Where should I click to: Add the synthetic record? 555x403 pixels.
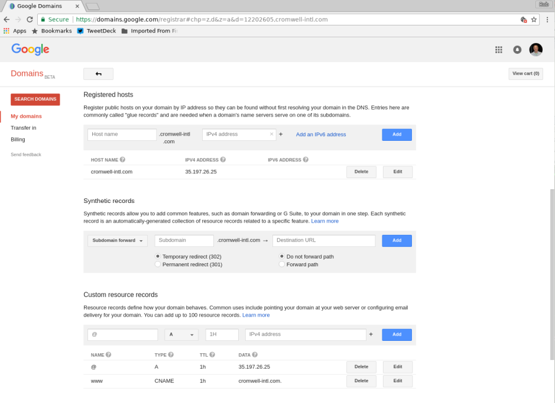tap(397, 241)
